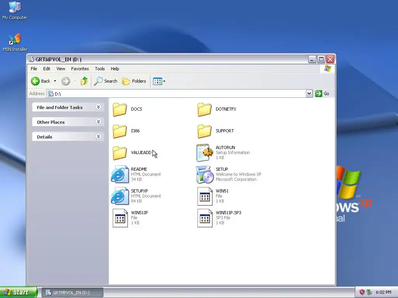398x298 pixels.
Task: Open the Back history dropdown arrow
Action: 55,81
